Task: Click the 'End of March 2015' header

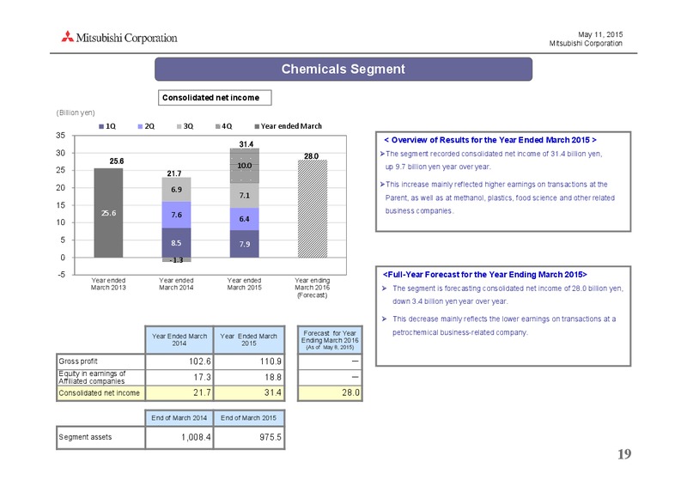Action: (x=248, y=417)
